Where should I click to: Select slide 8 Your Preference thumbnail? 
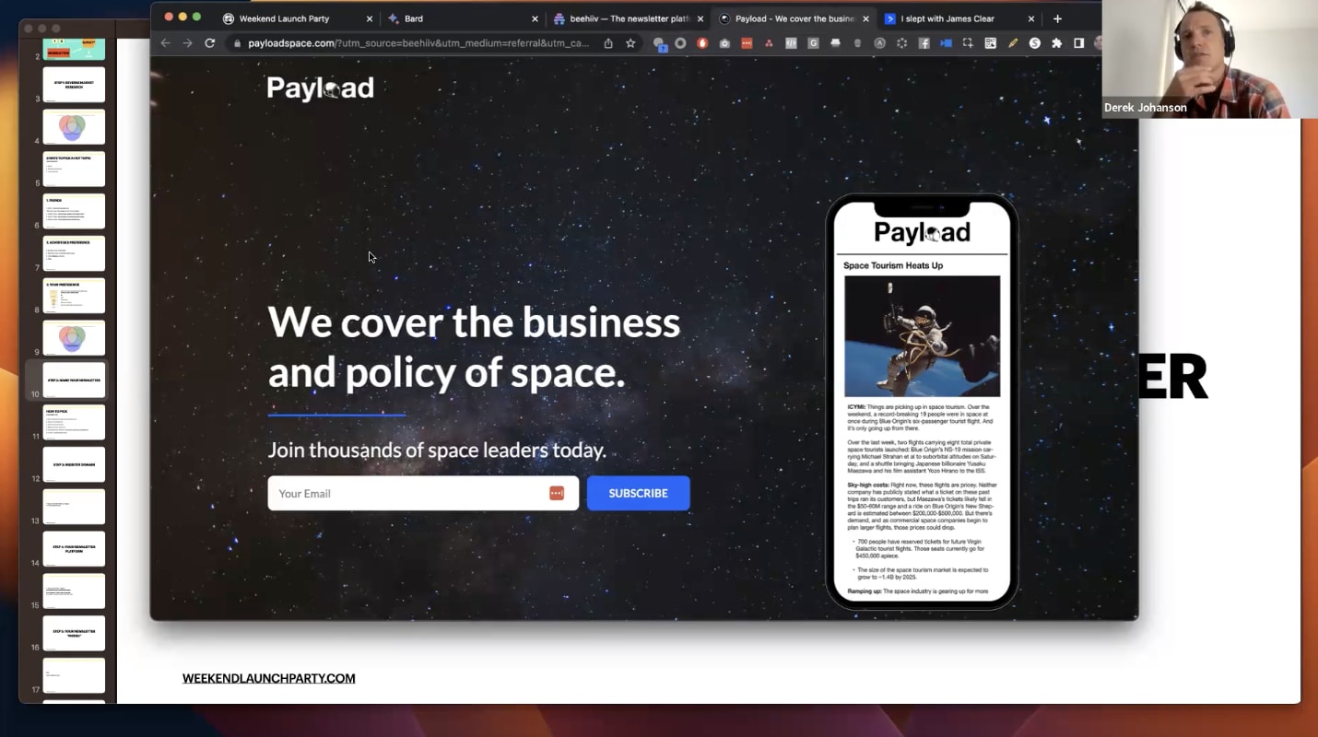point(74,296)
